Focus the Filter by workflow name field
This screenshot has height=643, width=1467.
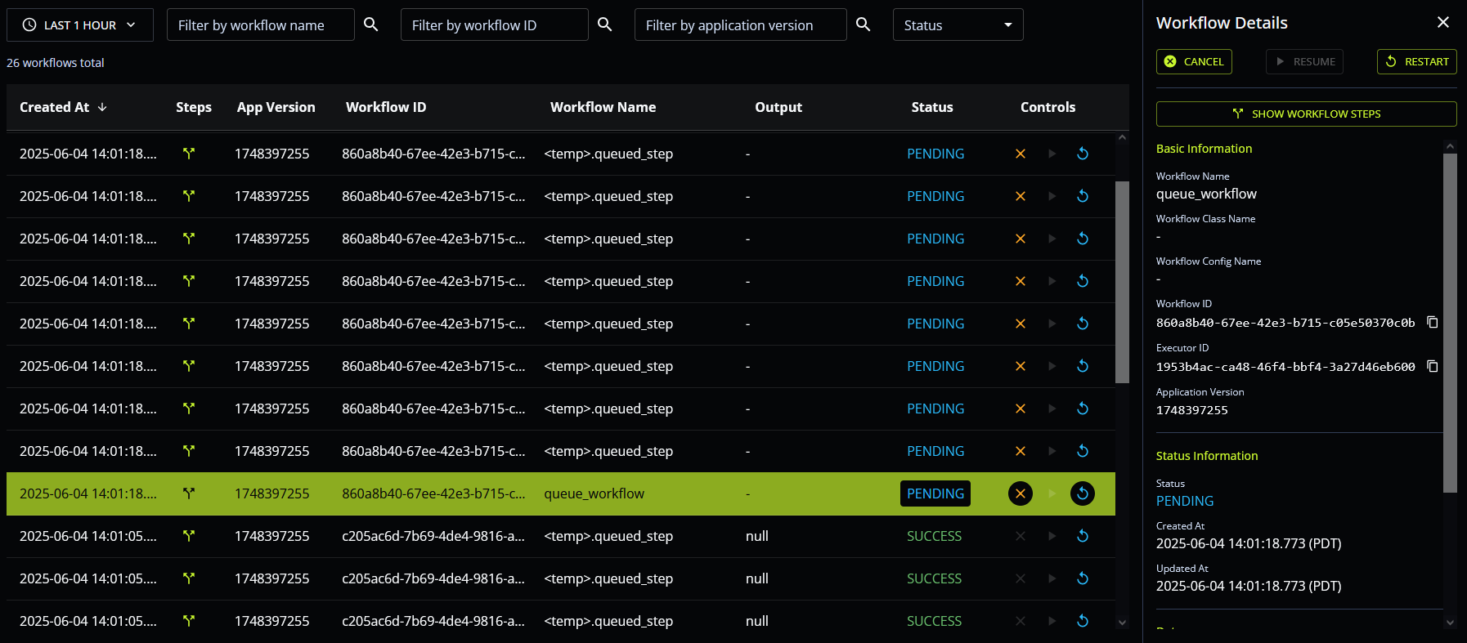click(261, 25)
